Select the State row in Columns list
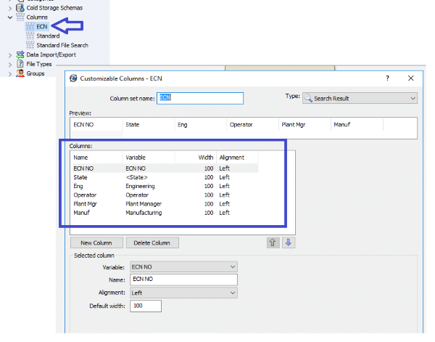Screen dimensions: 435x342 pyautogui.click(x=165, y=177)
